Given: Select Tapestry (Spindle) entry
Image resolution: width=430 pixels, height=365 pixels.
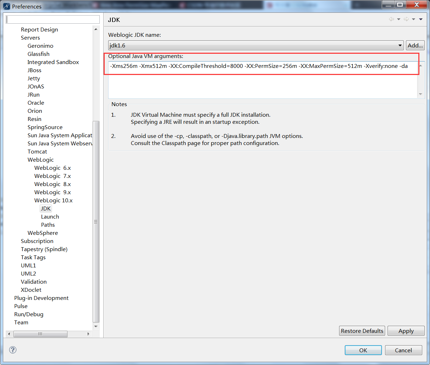Looking at the screenshot, I should (44, 249).
